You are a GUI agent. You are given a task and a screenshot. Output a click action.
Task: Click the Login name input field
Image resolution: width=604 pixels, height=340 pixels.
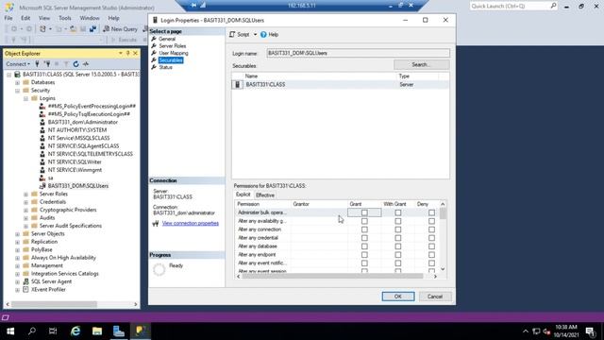pyautogui.click(x=358, y=53)
